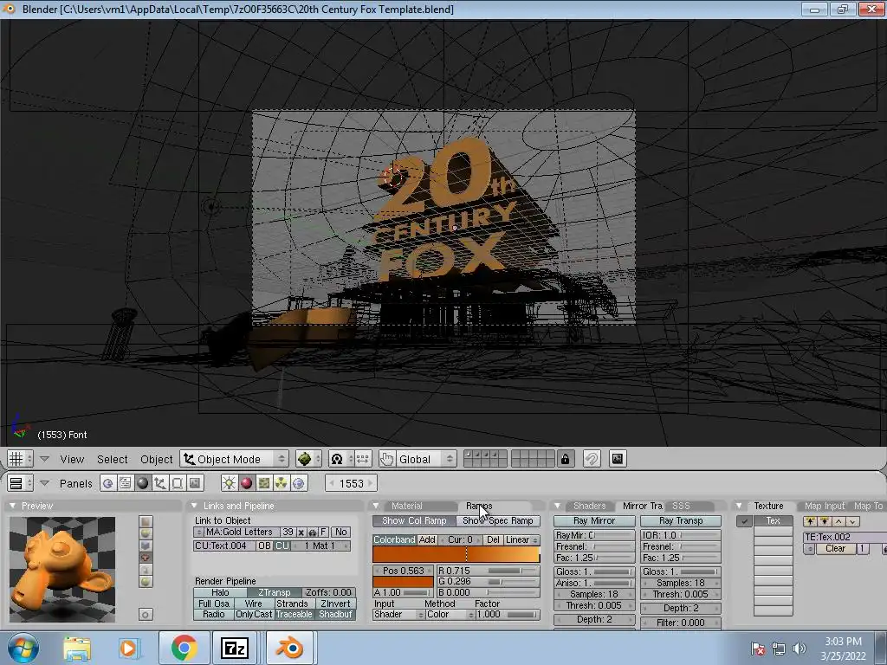The height and width of the screenshot is (665, 887).
Task: Set preview type to cube icon
Action: click(x=146, y=546)
